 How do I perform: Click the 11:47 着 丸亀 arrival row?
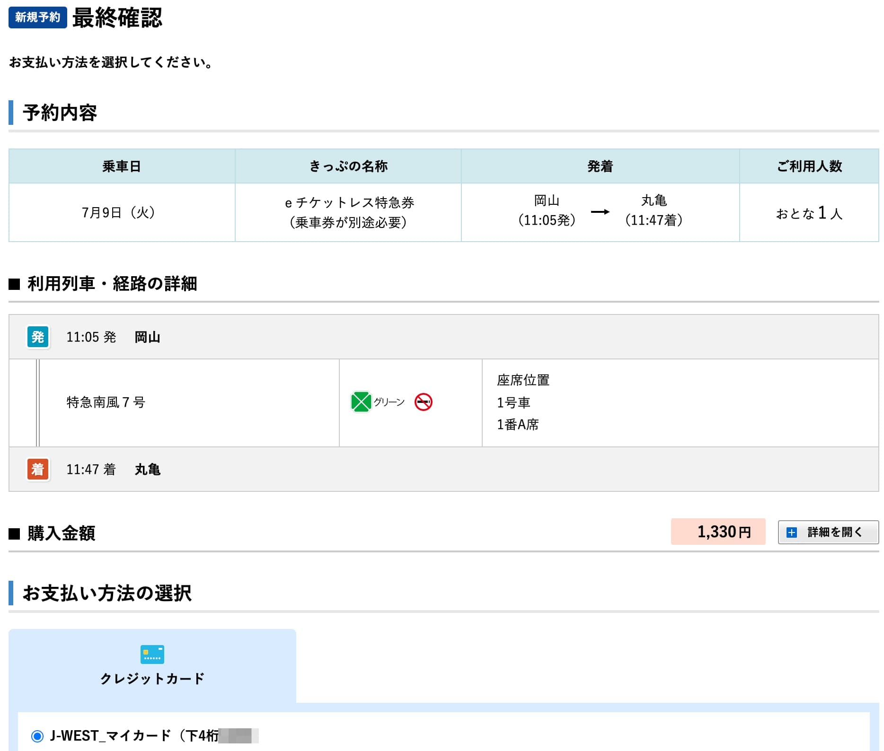coord(444,469)
